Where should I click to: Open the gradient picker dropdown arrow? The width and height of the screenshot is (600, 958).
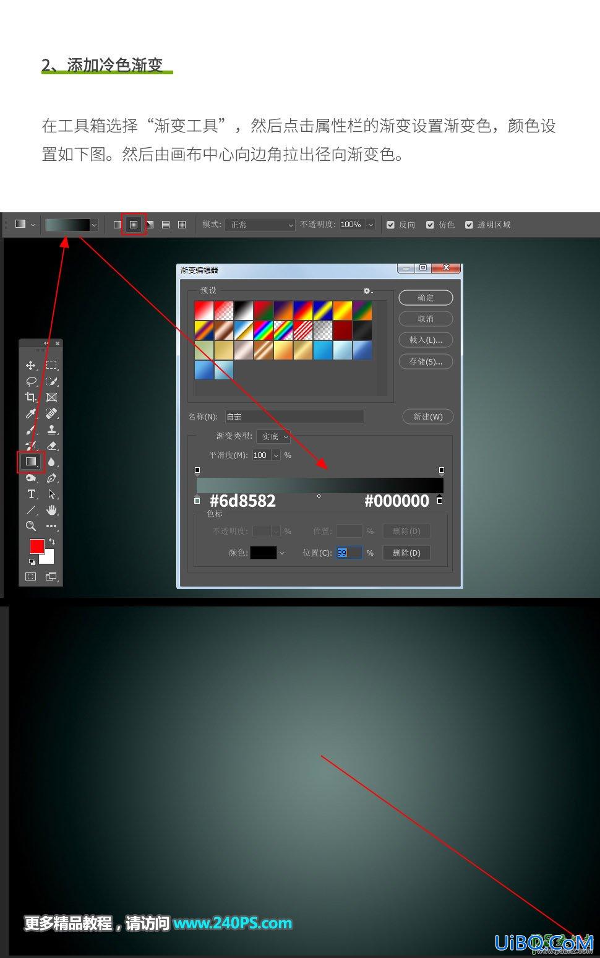94,225
